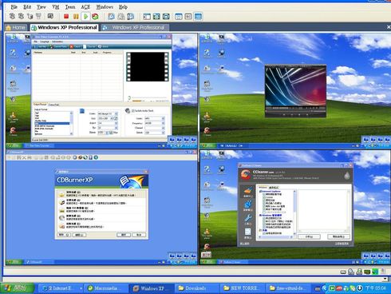Screen dimensions: 391x294
Task: Click the Internet Explorer group header in CCleaner
Action: coord(271,192)
